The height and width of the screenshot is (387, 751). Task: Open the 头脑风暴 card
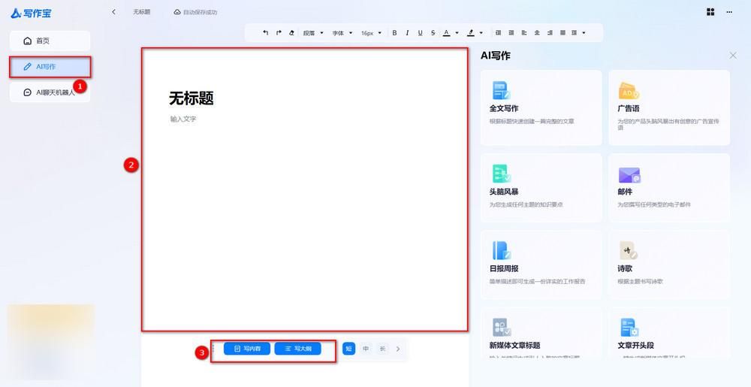[x=541, y=188]
